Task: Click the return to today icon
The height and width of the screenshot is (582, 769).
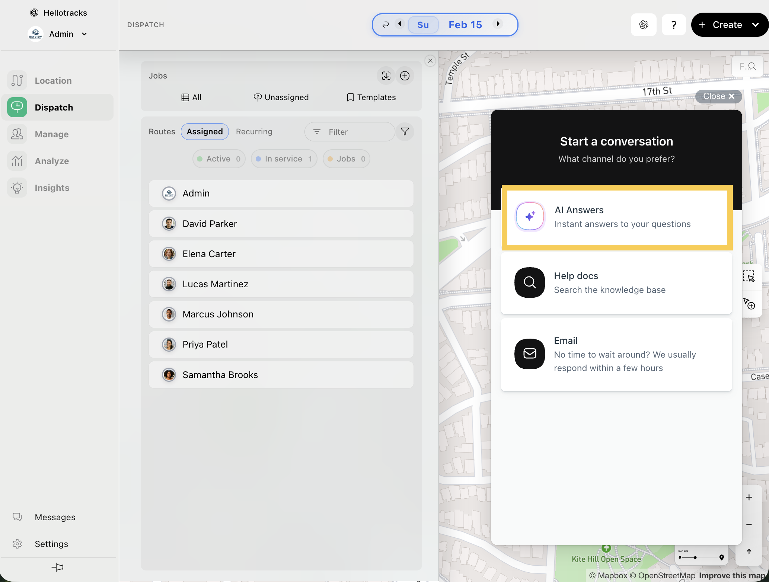Action: [386, 25]
